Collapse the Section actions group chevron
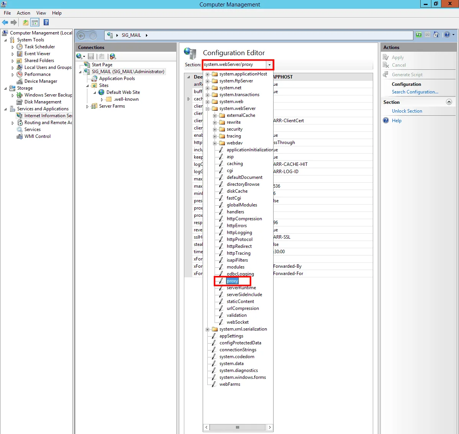459x434 pixels. coord(449,102)
